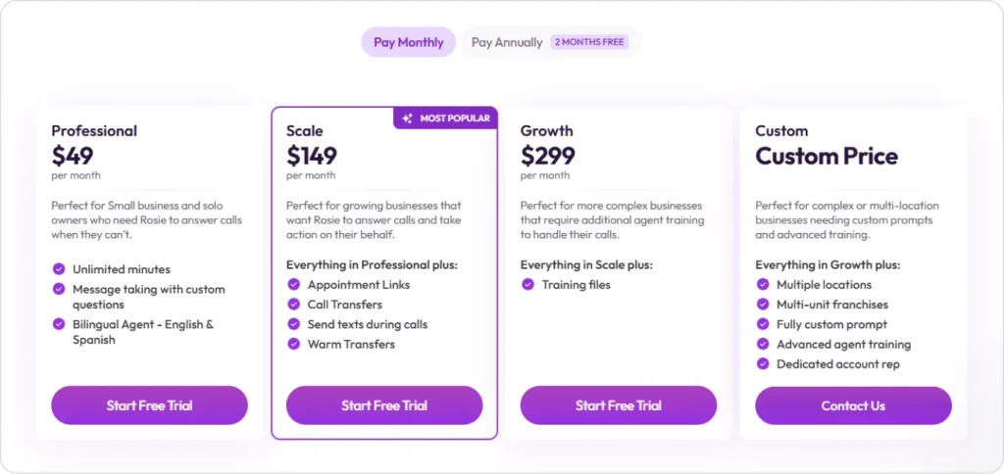Click checkmark icon beside Warm Transfers
The height and width of the screenshot is (474, 1004).
[294, 344]
